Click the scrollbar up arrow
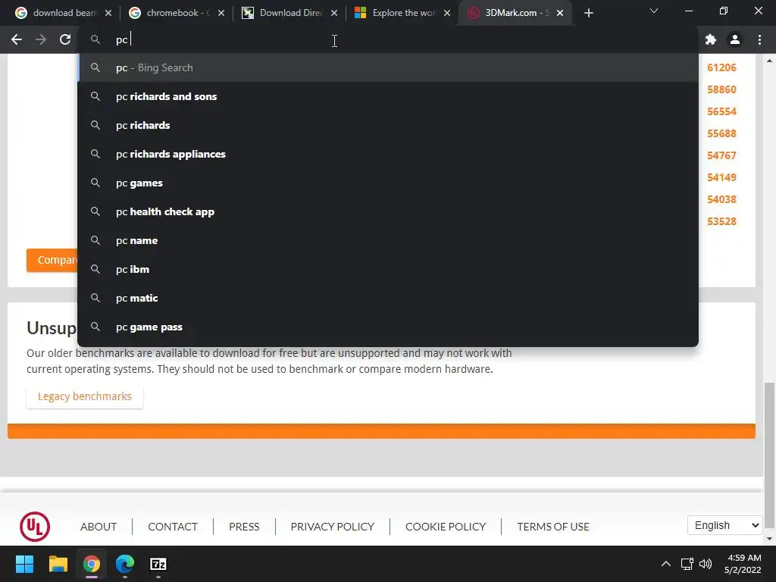 (769, 61)
